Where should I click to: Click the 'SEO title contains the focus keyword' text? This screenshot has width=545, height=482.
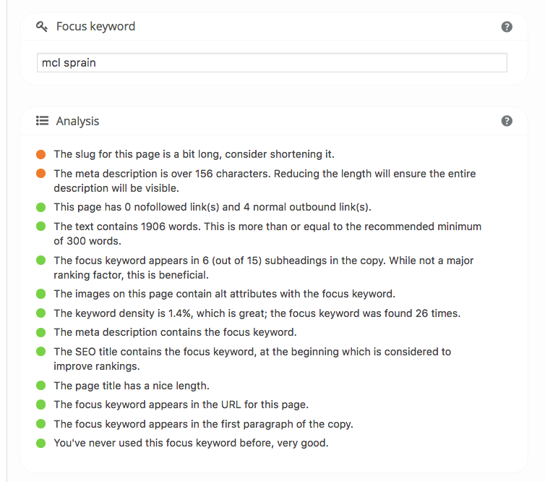click(252, 352)
